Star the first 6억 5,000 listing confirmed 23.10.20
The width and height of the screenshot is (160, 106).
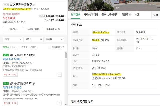(x=60, y=75)
